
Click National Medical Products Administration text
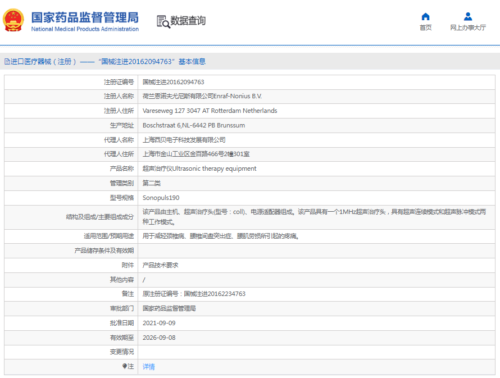click(x=85, y=29)
